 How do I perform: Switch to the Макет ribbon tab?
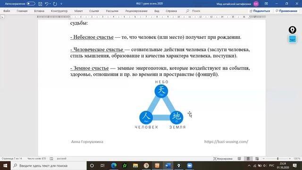coord(78,11)
